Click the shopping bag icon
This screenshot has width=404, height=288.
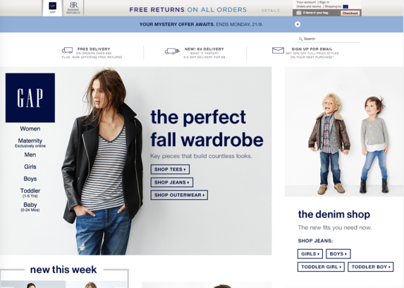pyautogui.click(x=299, y=13)
